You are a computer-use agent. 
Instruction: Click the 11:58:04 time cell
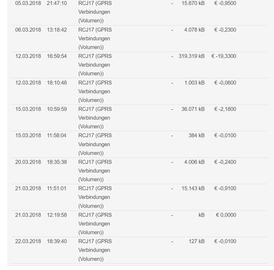tap(57, 135)
